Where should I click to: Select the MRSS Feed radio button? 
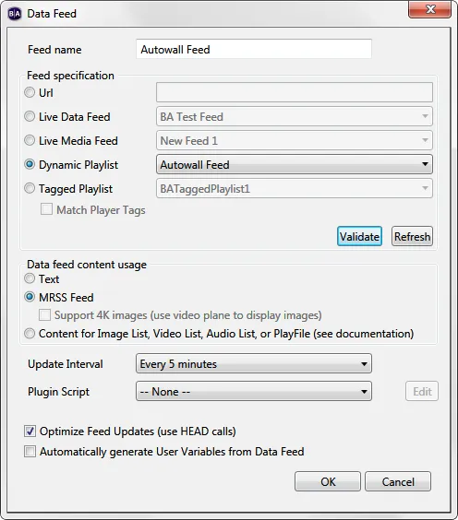coord(30,297)
